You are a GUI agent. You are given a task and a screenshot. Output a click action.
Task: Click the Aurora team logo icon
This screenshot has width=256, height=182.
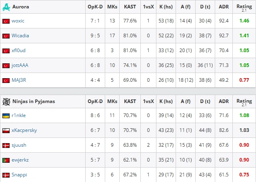[6, 7]
